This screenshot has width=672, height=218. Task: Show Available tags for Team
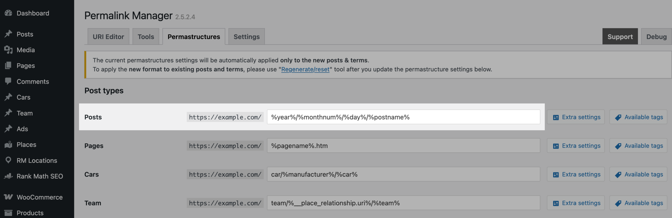point(638,203)
